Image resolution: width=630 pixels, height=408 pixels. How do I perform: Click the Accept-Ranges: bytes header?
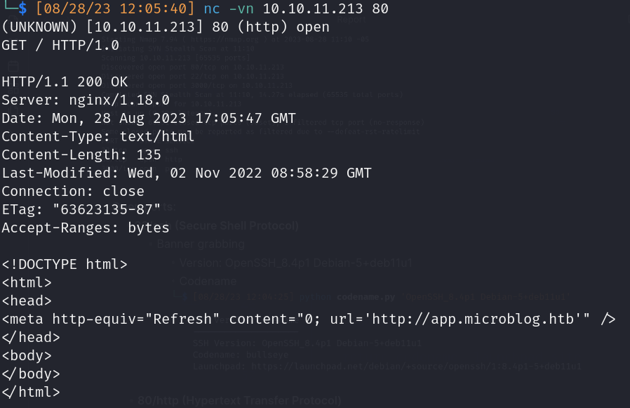[x=86, y=228]
